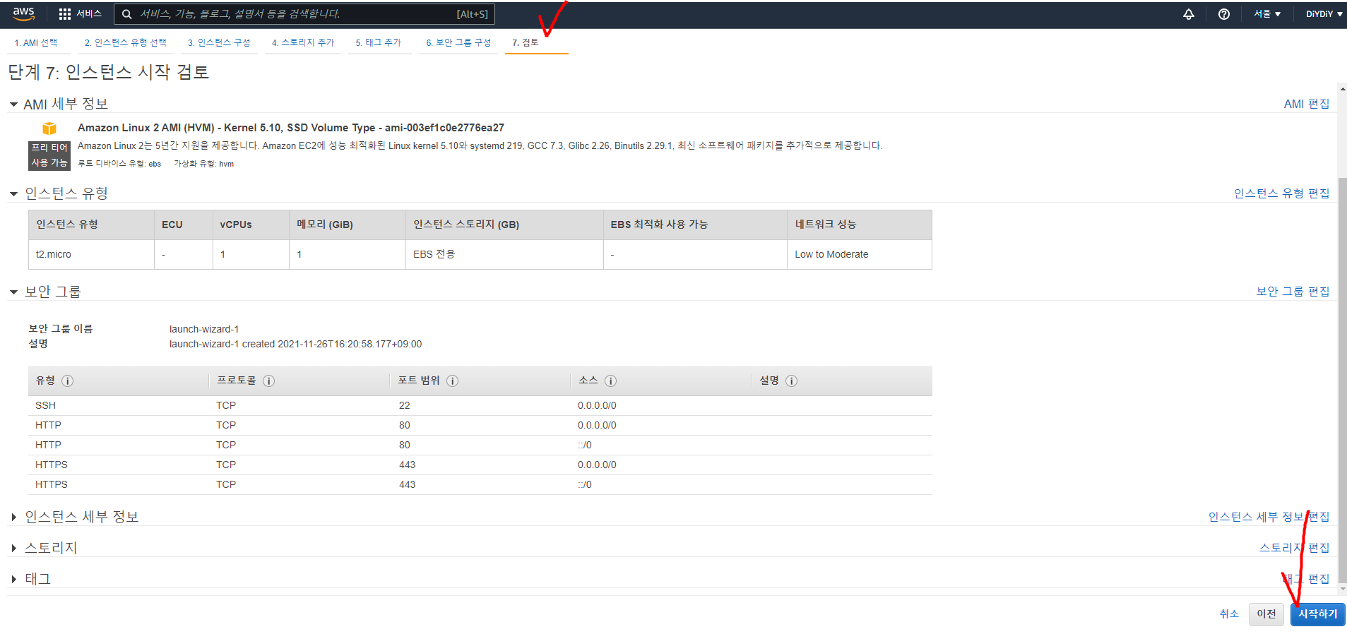Screen dimensions: 1347x634
Task: Focus the AWS services search field
Action: [304, 14]
